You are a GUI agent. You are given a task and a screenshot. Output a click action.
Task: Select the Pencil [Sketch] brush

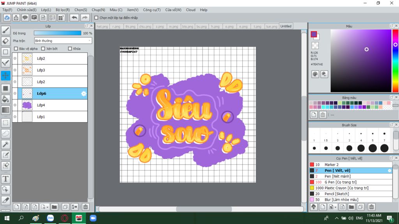(x=351, y=194)
